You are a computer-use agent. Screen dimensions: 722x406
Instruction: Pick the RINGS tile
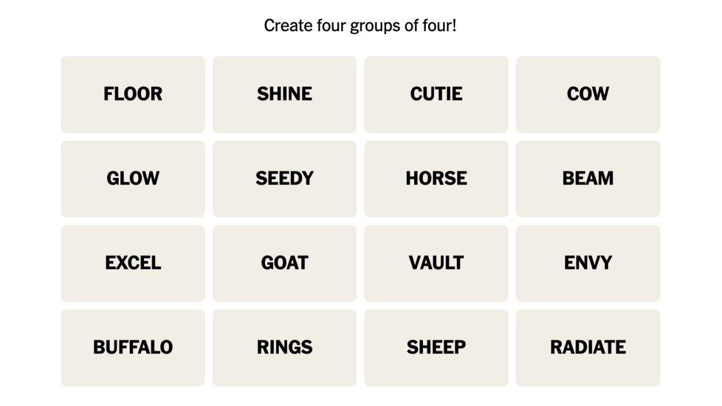[x=284, y=348]
